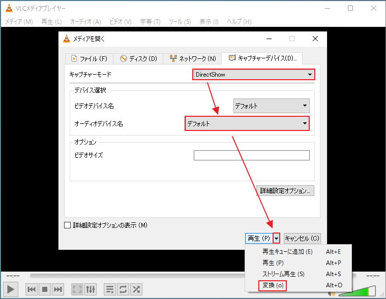The width and height of the screenshot is (386, 299).
Task: Close the VLC main window
Action: (x=373, y=8)
